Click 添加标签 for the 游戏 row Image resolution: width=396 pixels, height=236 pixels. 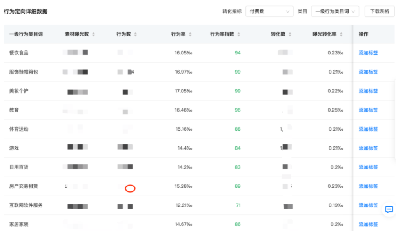pyautogui.click(x=367, y=148)
